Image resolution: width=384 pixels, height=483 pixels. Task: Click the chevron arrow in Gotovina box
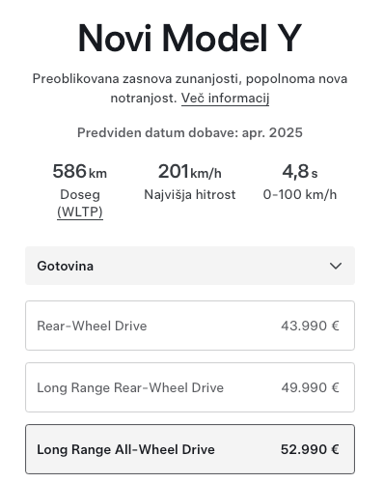coord(336,266)
